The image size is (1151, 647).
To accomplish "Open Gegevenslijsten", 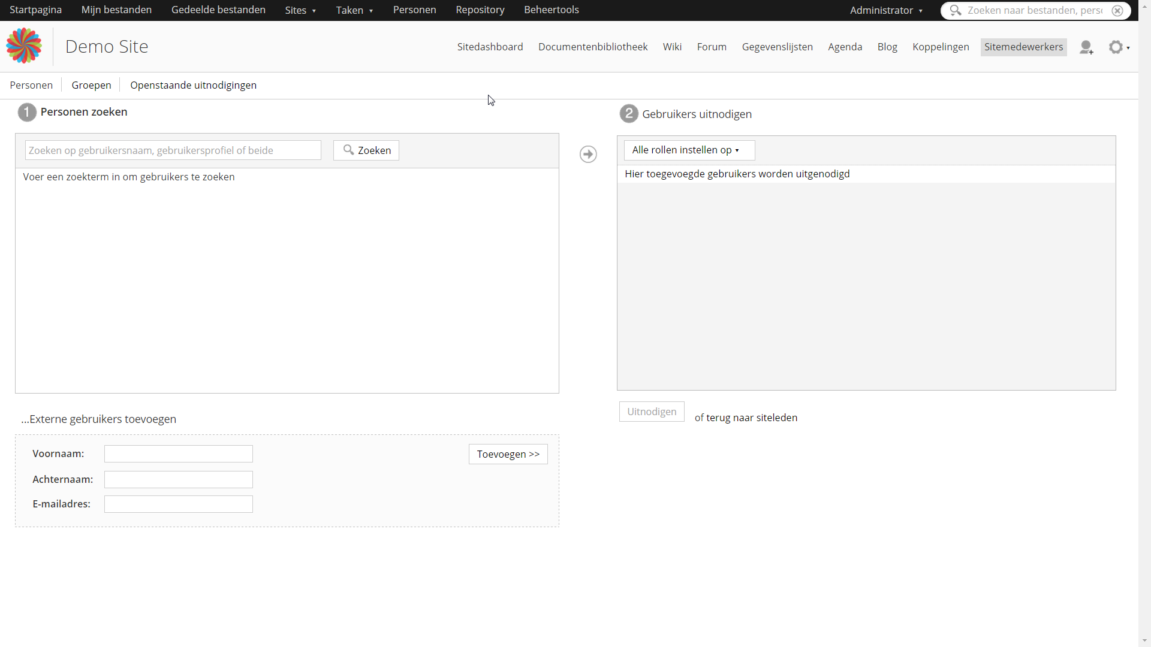I will 777,47.
